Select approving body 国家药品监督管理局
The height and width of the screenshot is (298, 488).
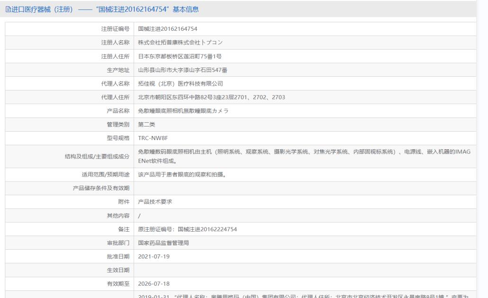pos(163,243)
